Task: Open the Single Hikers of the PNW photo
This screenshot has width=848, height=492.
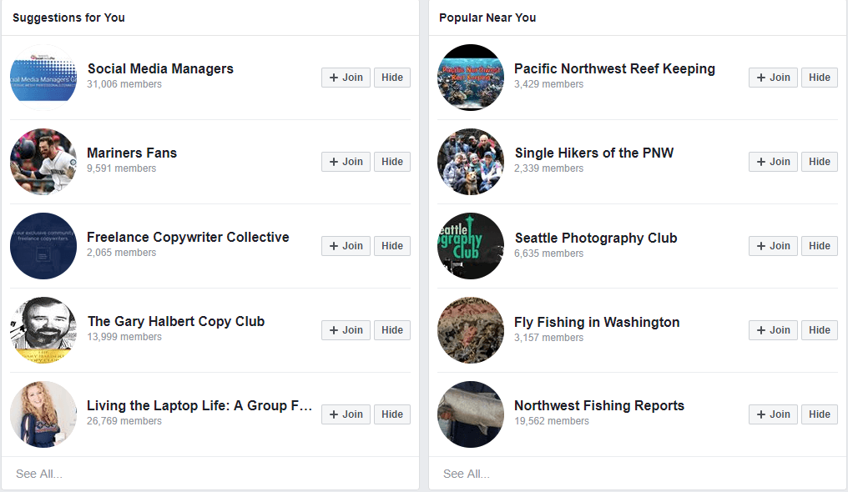Action: [470, 162]
